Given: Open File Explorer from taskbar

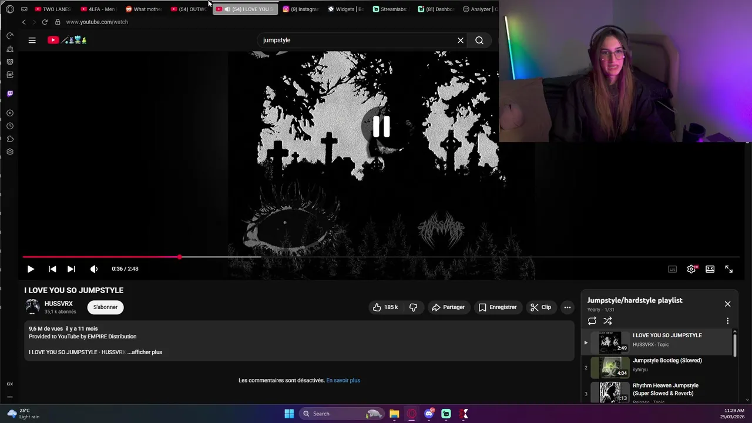Looking at the screenshot, I should [x=394, y=414].
